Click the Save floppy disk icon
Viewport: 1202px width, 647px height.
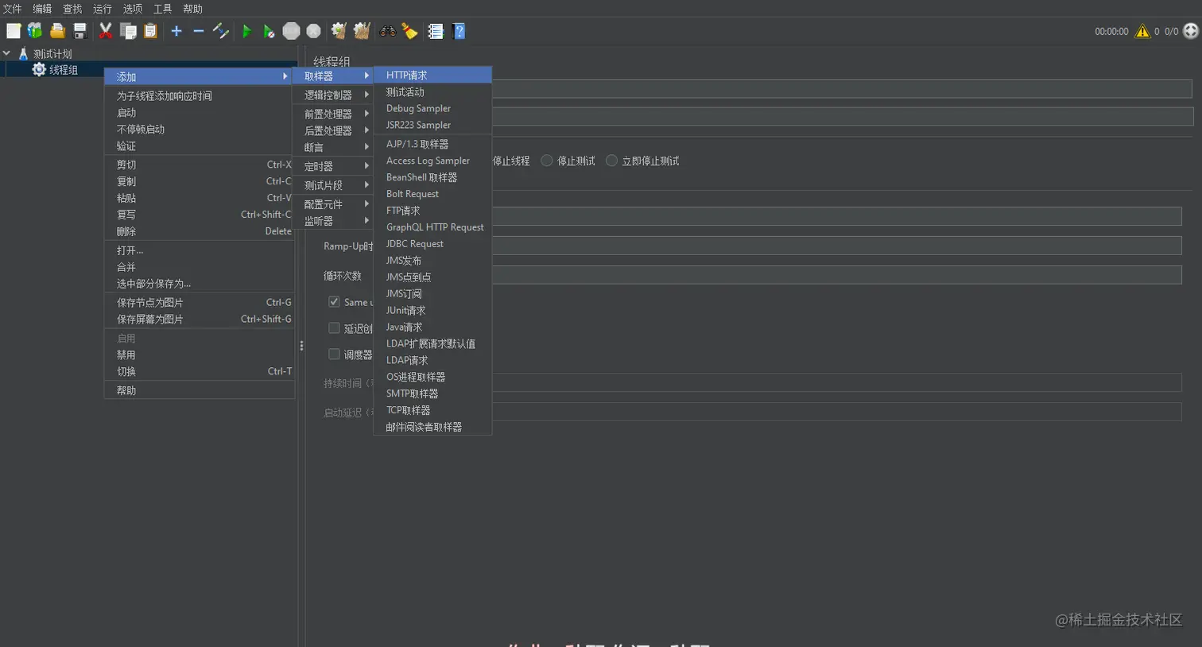coord(79,31)
